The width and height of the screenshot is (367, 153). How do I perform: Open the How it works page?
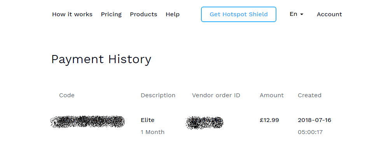tap(72, 14)
